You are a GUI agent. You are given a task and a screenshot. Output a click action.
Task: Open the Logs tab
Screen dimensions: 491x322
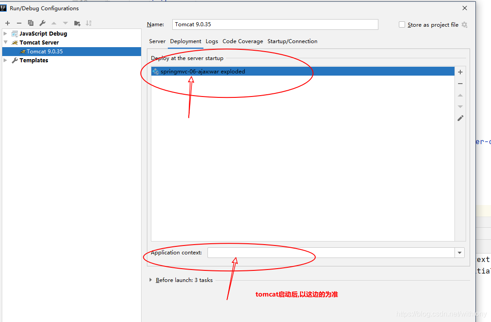point(212,41)
